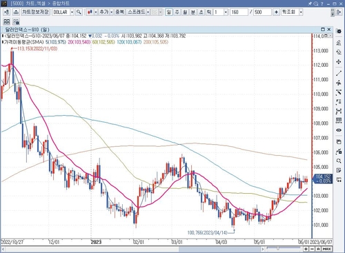The image size is (345, 253).
Task: Click the A auto-scale button at bottom
Action: click(x=318, y=249)
